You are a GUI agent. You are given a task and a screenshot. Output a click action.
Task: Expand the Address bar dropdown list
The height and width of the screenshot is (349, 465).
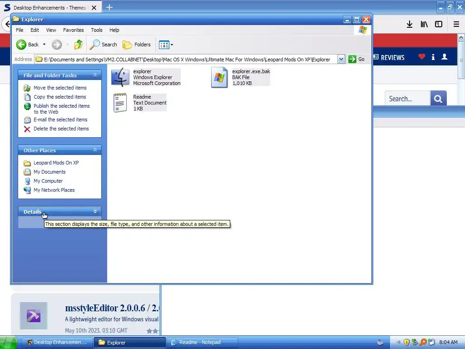(341, 60)
